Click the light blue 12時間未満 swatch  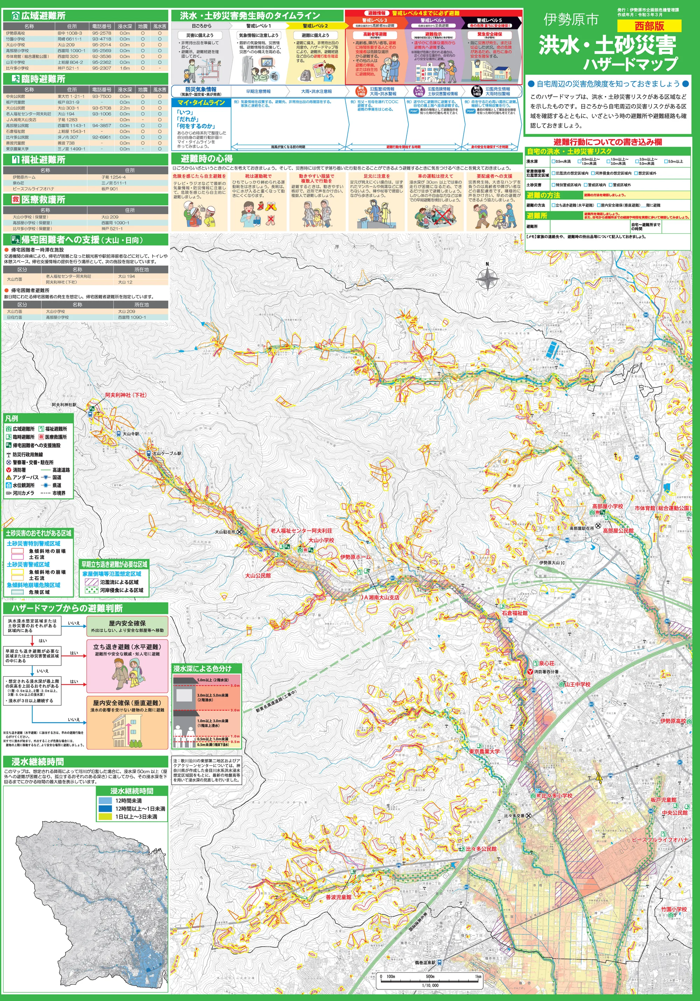pyautogui.click(x=105, y=801)
